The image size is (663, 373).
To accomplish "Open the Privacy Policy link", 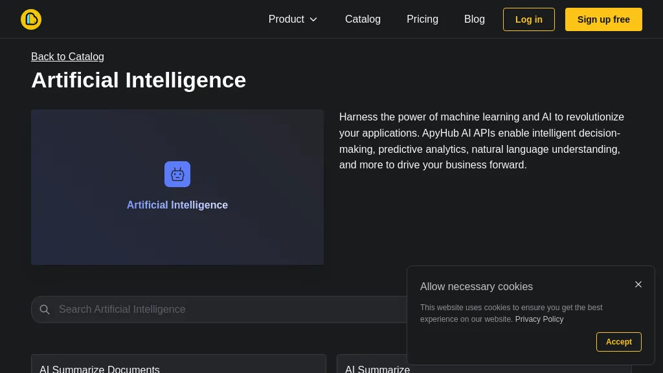I will (539, 319).
